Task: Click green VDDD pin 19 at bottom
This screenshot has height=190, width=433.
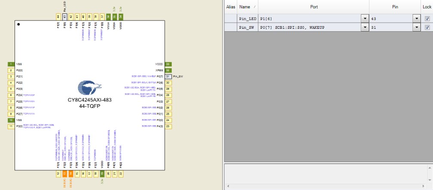Action: coord(102,174)
